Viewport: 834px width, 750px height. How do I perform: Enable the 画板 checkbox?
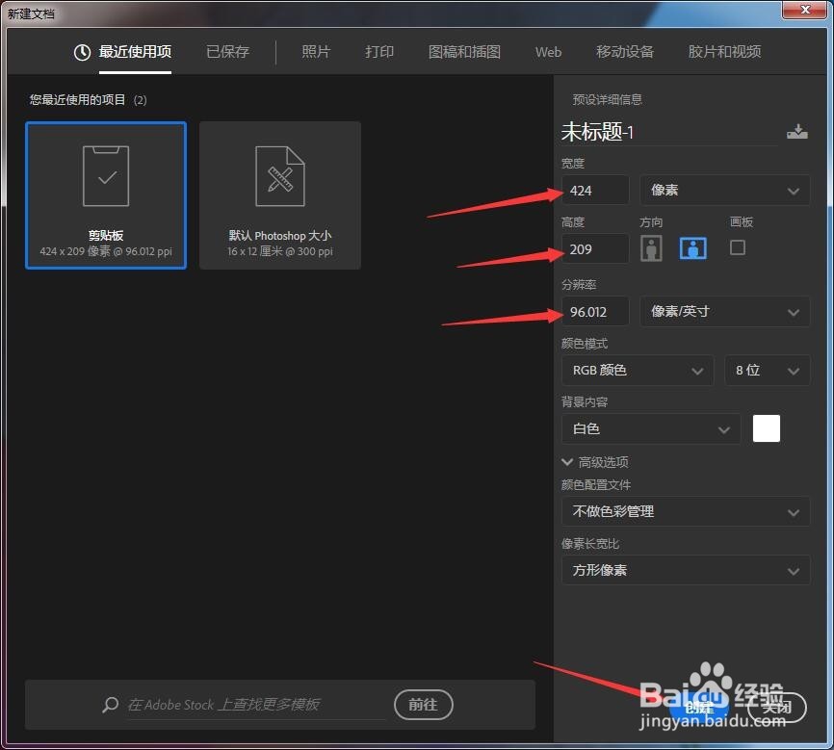coord(737,247)
